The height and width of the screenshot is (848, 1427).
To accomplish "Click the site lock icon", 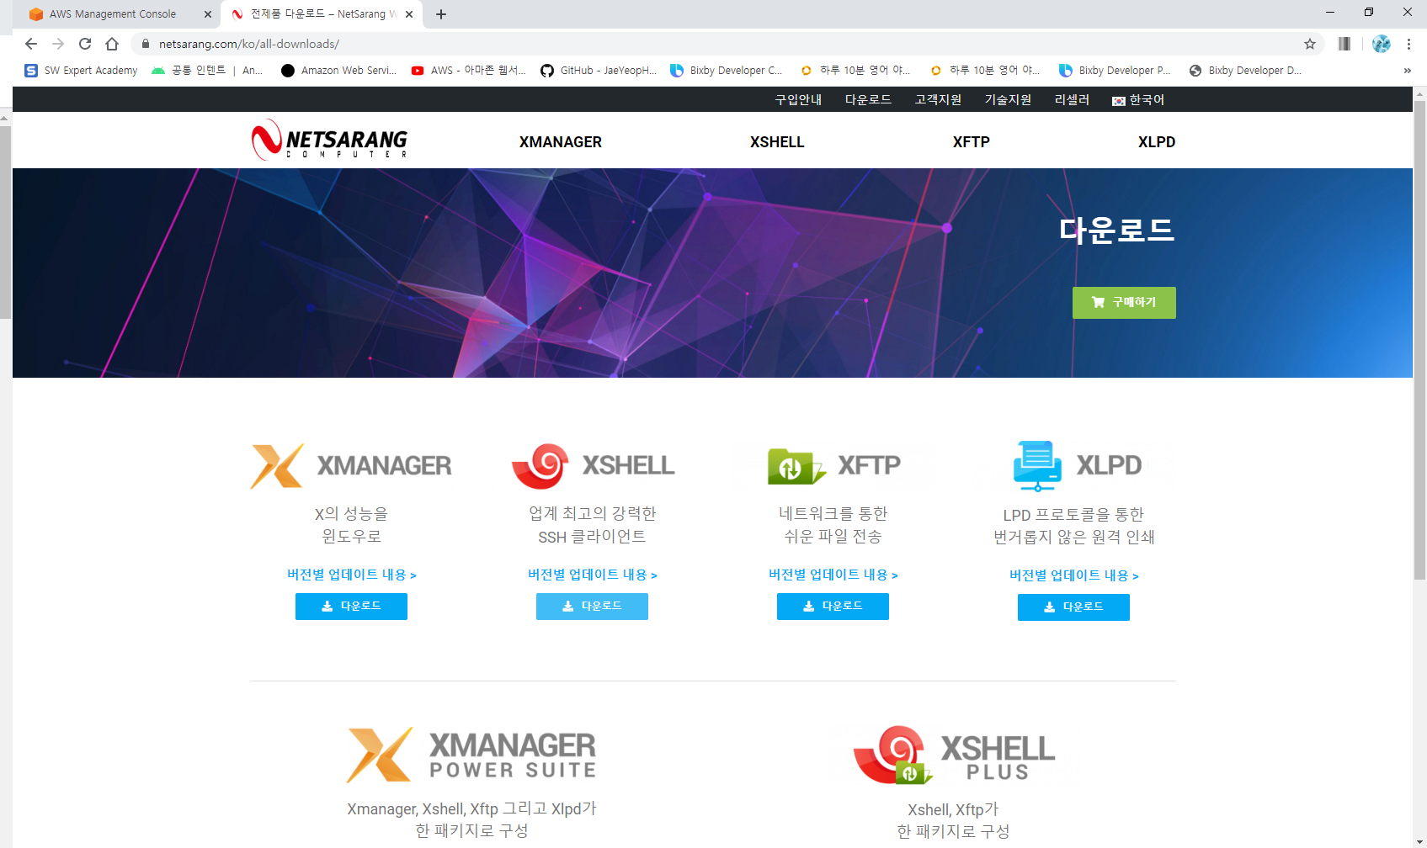I will [x=145, y=44].
